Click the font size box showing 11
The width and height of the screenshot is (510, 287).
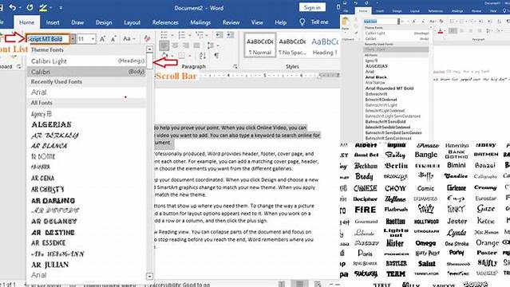pos(83,39)
